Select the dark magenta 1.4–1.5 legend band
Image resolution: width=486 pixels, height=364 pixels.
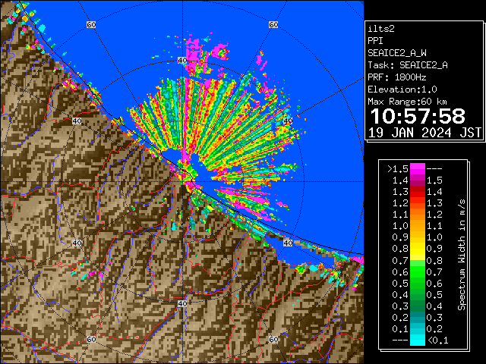418,180
